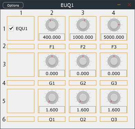Select the G2 0.000 value field
The height and width of the screenshot is (129, 135).
83,73
